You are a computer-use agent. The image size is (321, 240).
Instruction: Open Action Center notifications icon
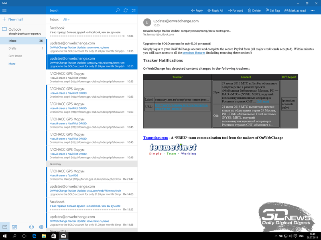pyautogui.click(x=295, y=236)
